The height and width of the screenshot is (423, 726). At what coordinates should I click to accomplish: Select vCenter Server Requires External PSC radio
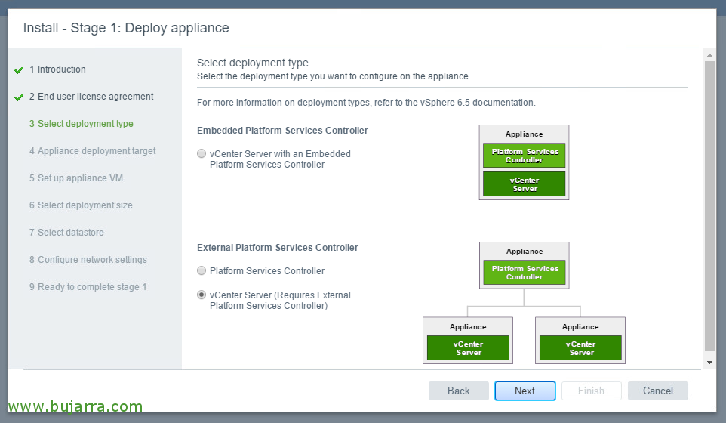[x=201, y=295]
